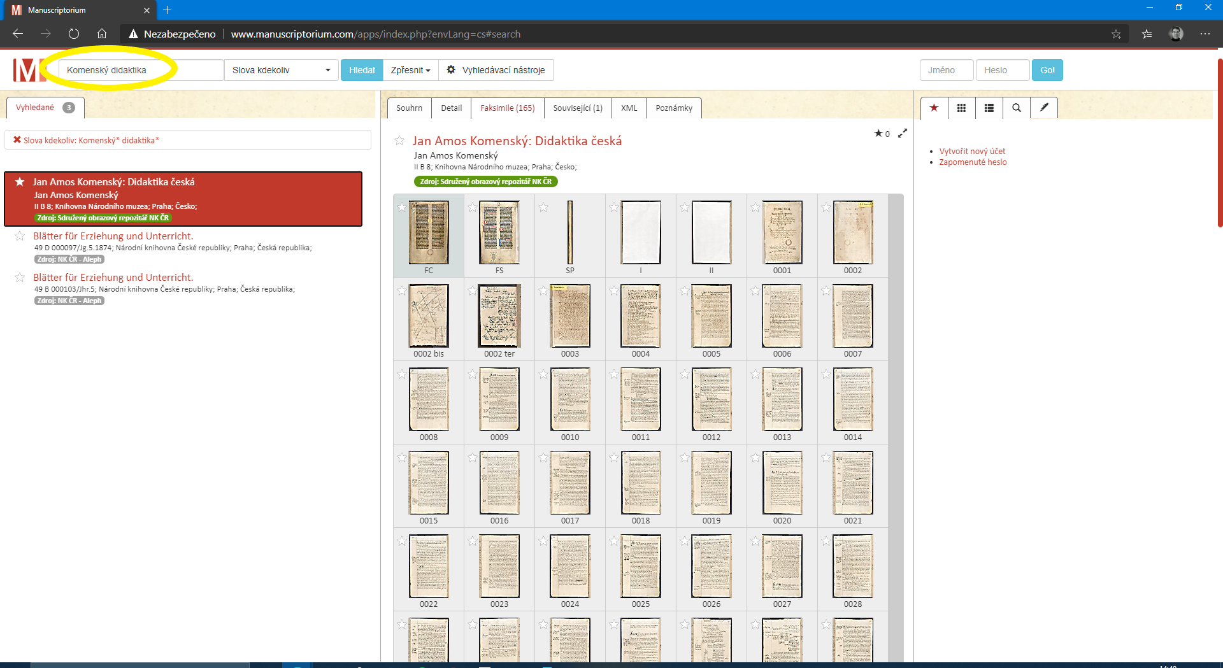
Task: Toggle favorite star on FC thumbnail
Action: point(402,207)
